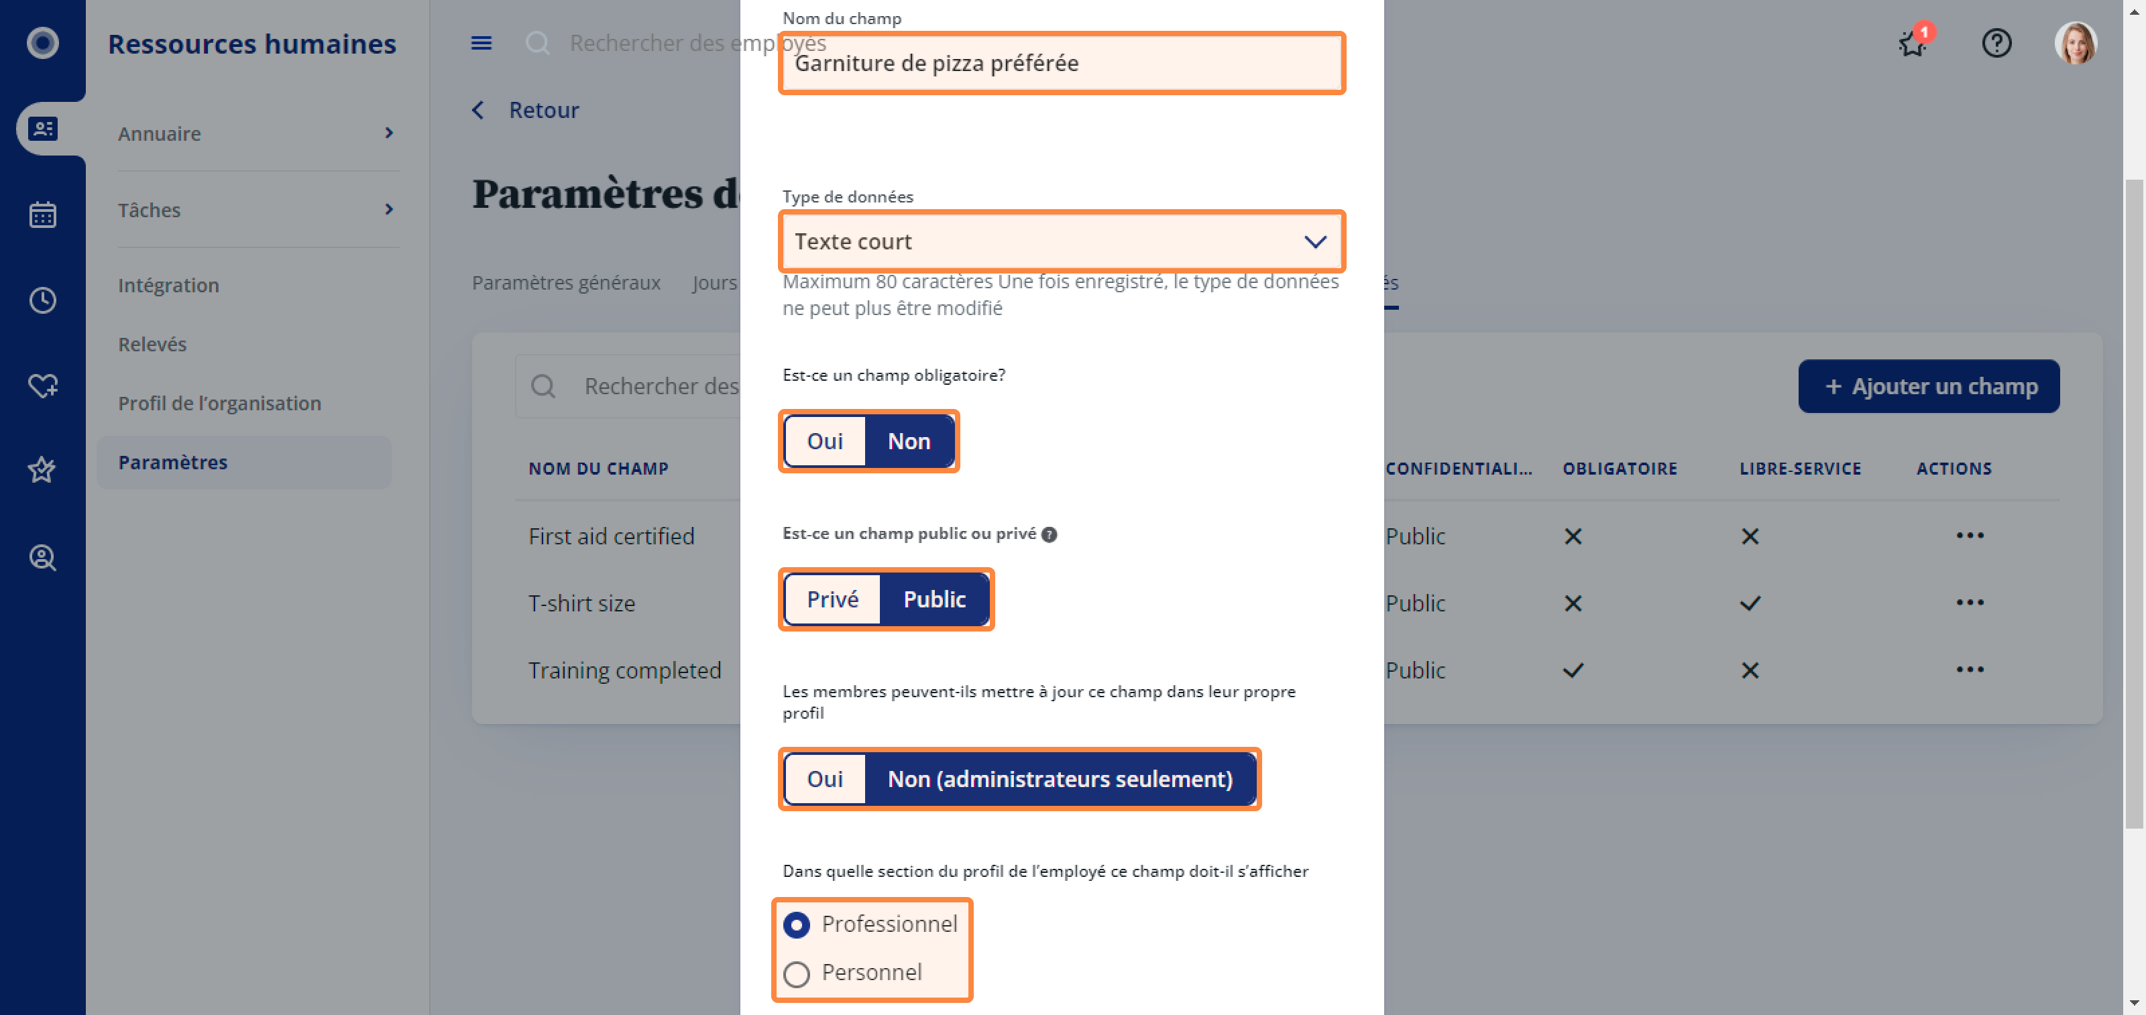The image size is (2146, 1015).
Task: Switch to Paramètres généraux tab
Action: (x=565, y=282)
